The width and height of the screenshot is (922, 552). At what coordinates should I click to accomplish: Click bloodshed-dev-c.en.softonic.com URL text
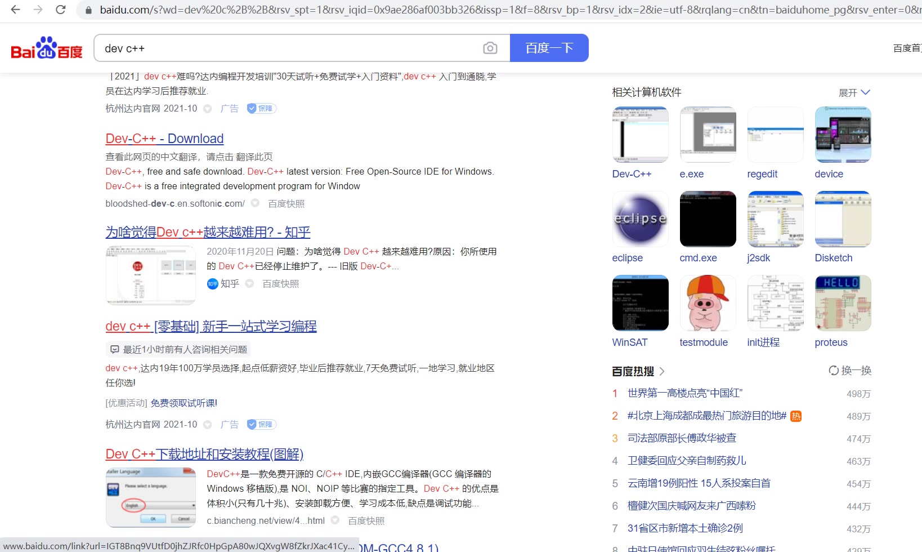point(175,204)
